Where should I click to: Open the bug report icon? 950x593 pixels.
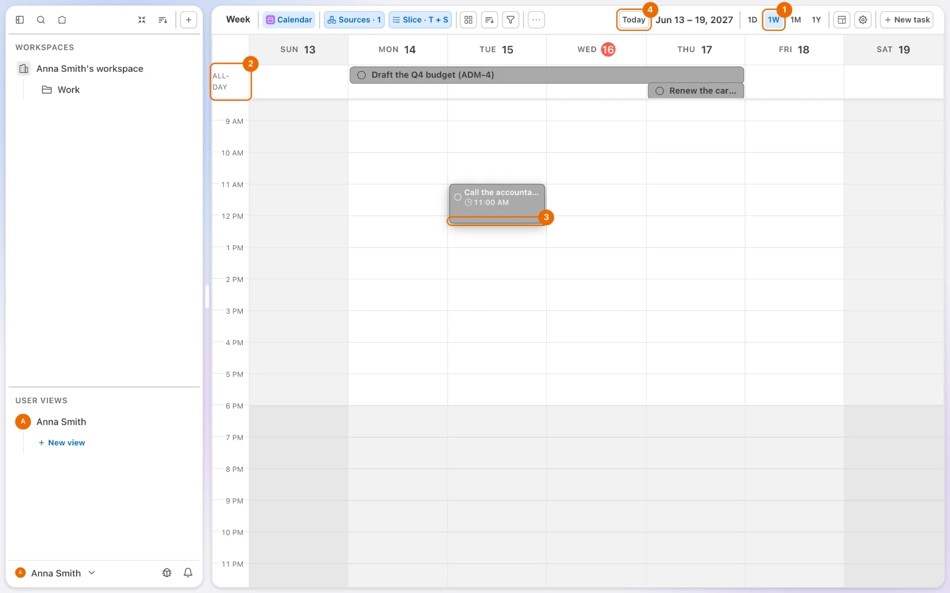167,573
